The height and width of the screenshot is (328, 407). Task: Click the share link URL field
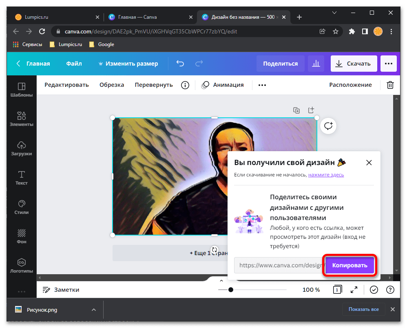pyautogui.click(x=279, y=265)
